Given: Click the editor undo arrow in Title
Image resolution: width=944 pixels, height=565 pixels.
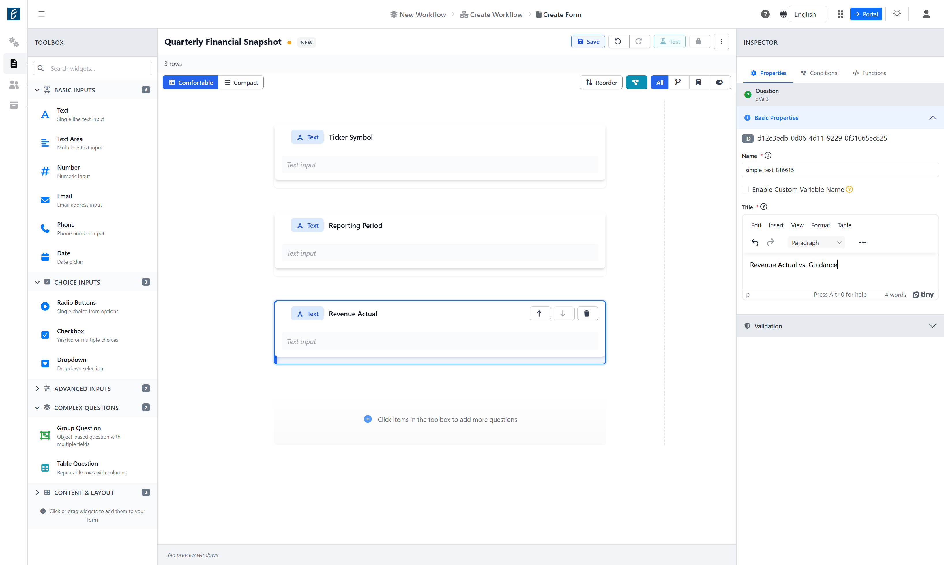Looking at the screenshot, I should click(755, 242).
